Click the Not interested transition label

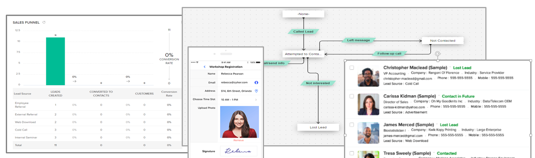318,83
